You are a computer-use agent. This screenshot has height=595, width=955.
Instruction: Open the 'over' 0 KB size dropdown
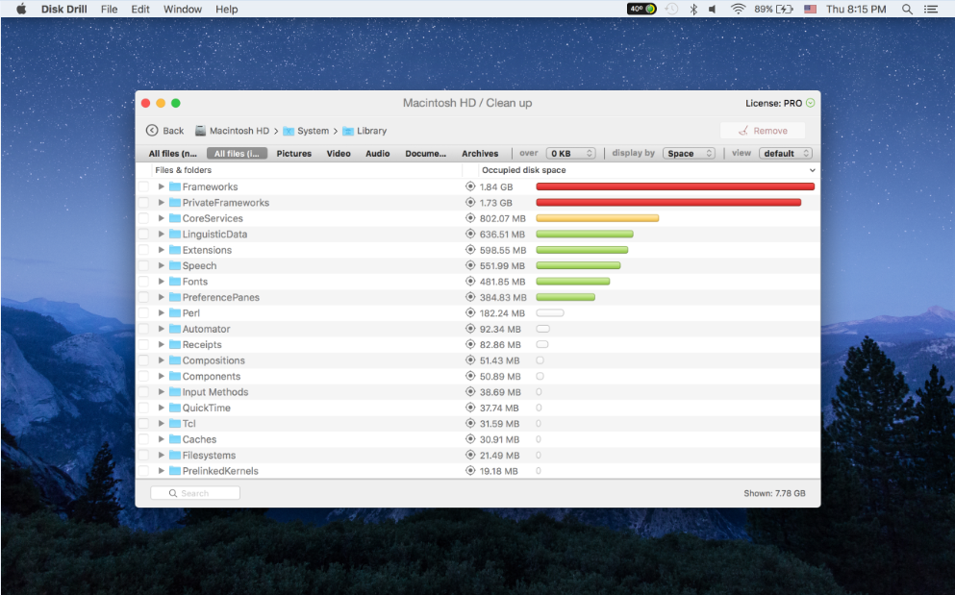pos(570,154)
